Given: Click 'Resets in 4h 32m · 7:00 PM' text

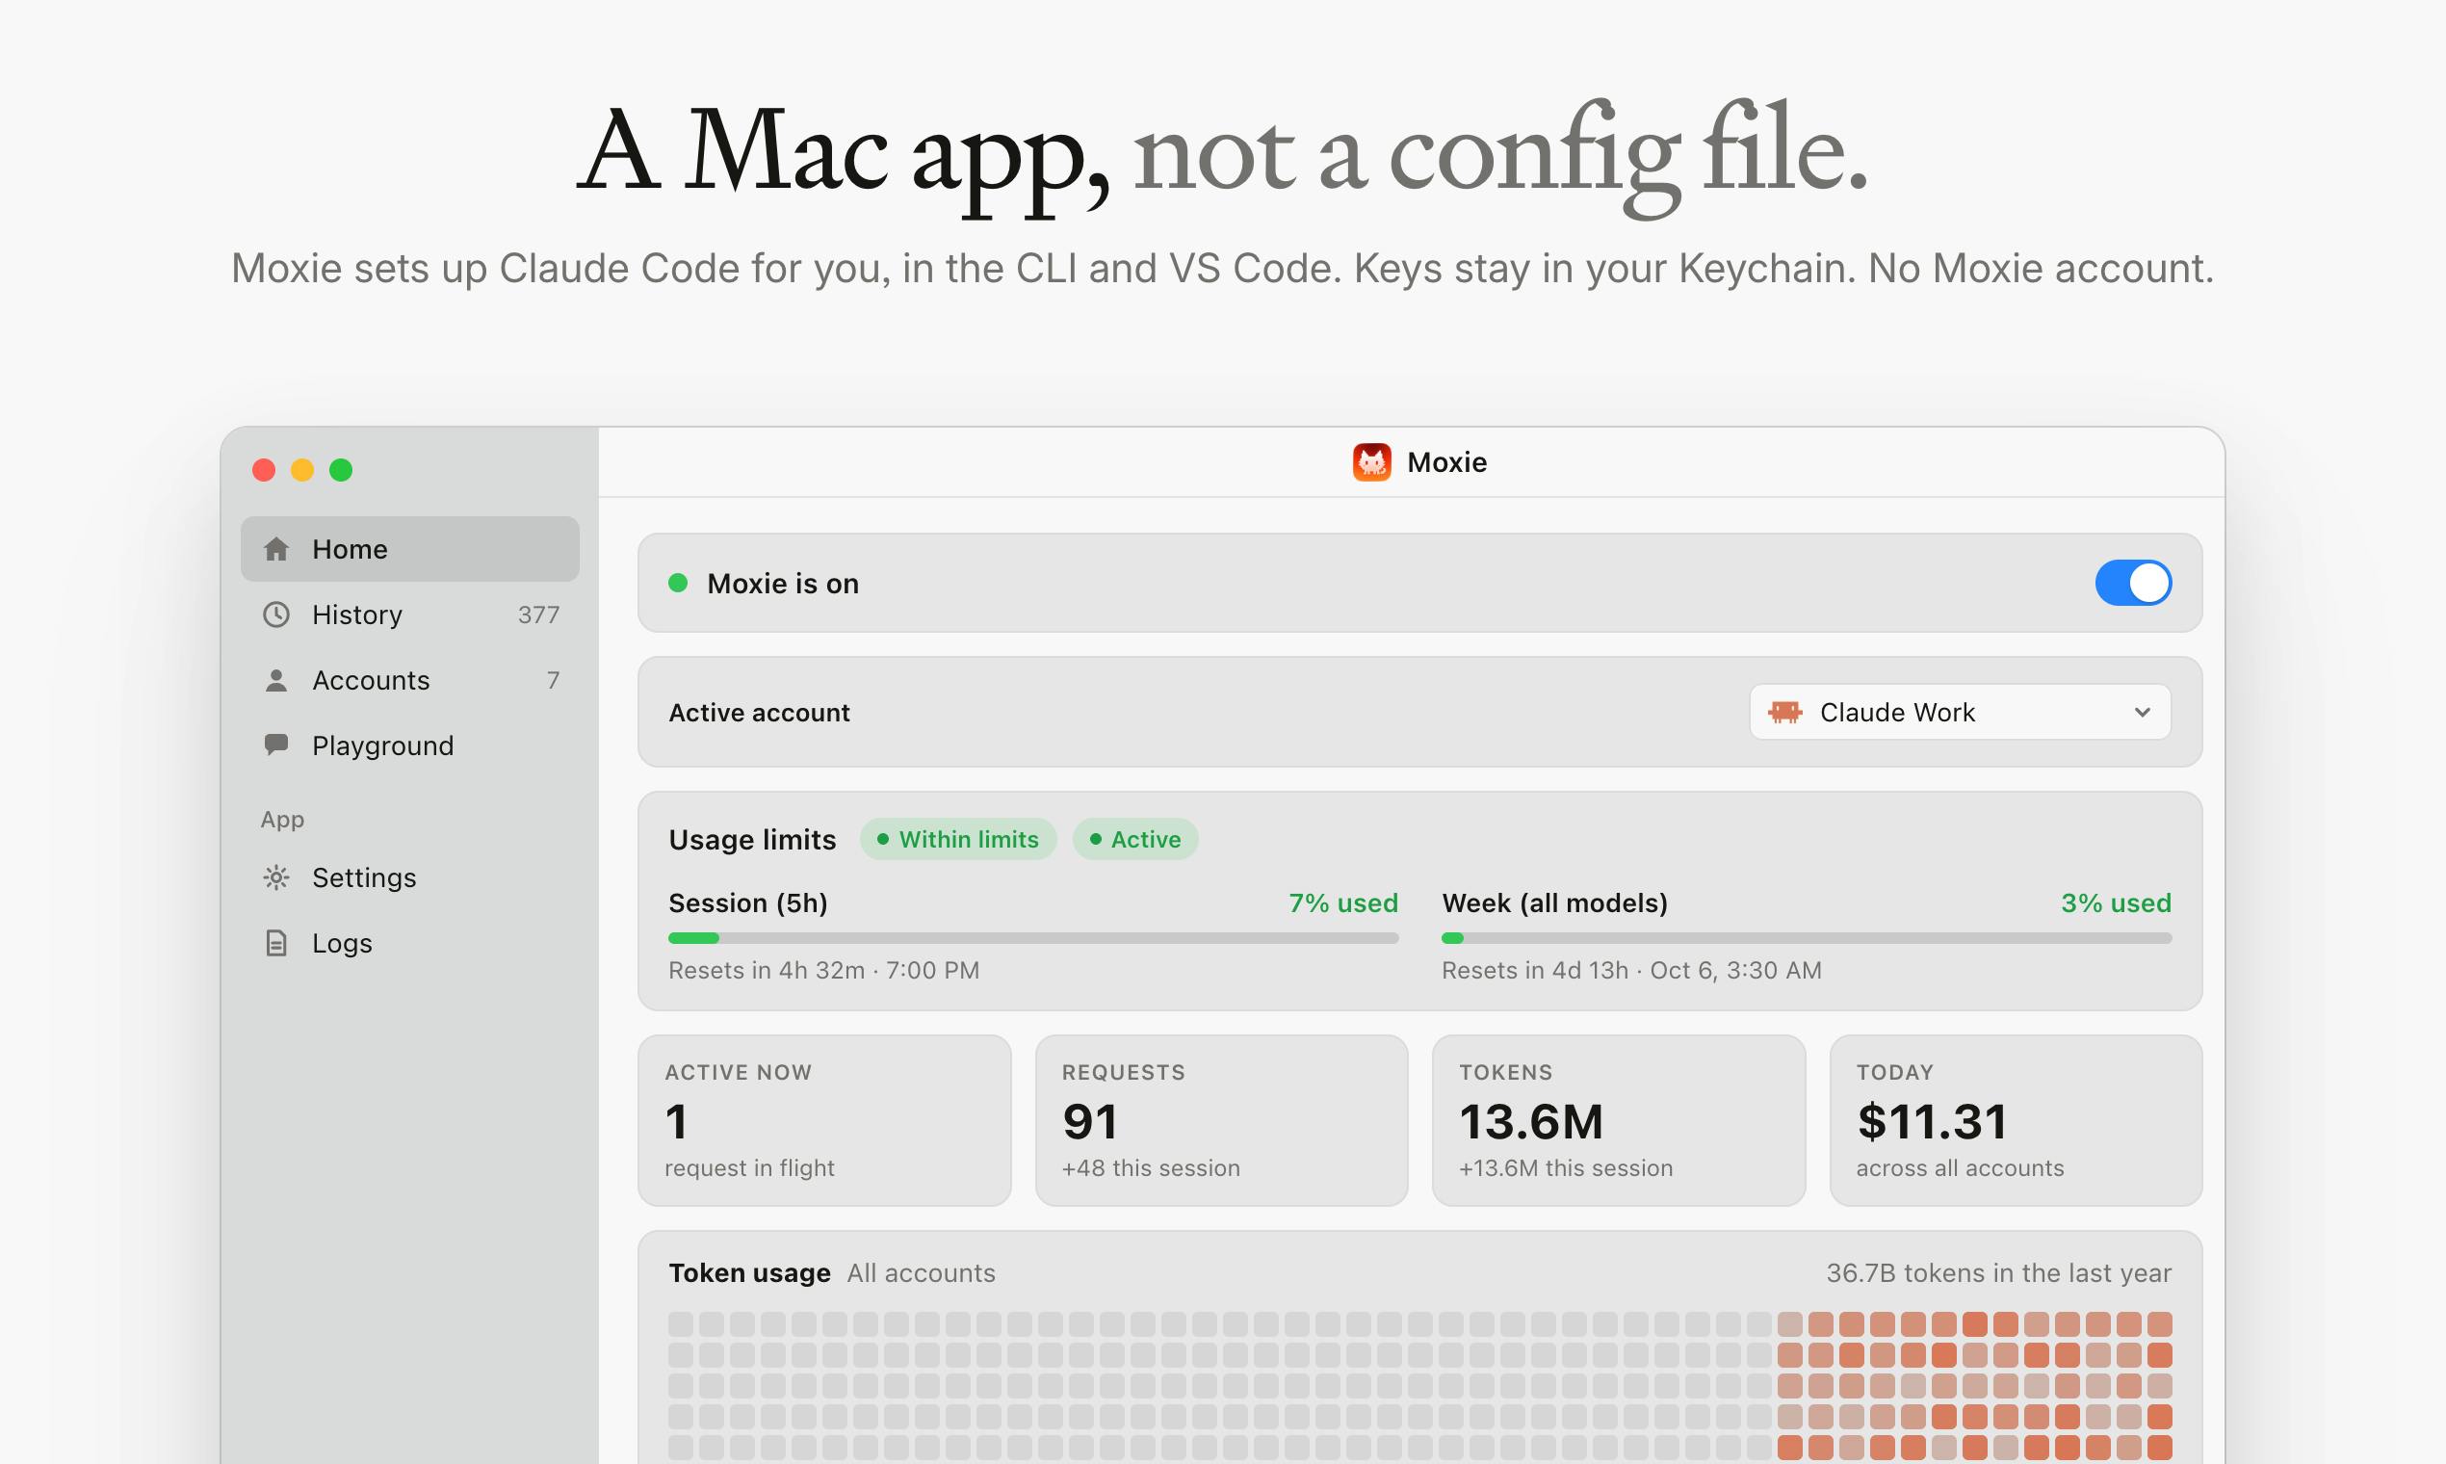Looking at the screenshot, I should tap(823, 970).
